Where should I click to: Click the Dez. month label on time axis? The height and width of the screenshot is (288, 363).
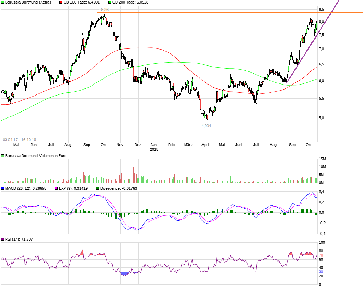pos(138,145)
